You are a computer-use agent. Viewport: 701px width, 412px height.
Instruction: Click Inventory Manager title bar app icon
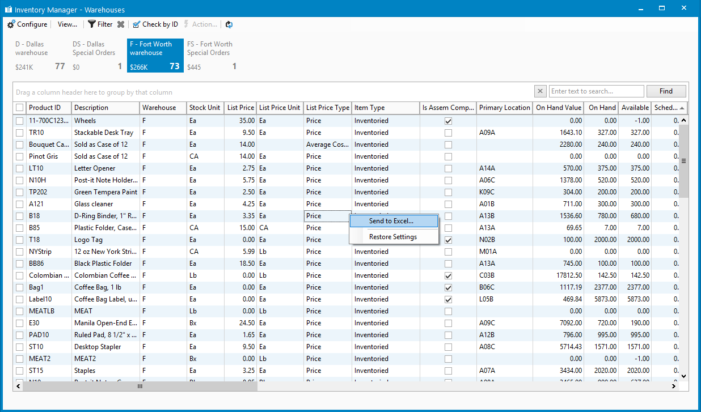[x=9, y=10]
